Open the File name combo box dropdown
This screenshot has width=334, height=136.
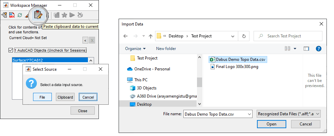249,114
